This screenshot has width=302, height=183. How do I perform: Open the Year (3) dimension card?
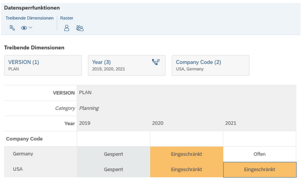(x=126, y=65)
